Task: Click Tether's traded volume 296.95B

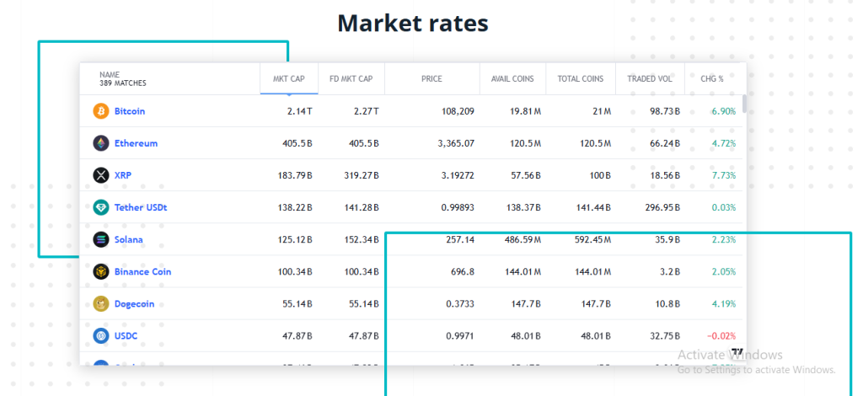Action: tap(662, 207)
